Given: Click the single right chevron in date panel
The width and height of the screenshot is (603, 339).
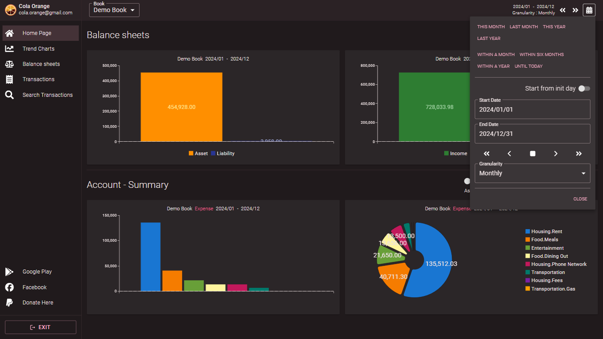Looking at the screenshot, I should (x=555, y=154).
